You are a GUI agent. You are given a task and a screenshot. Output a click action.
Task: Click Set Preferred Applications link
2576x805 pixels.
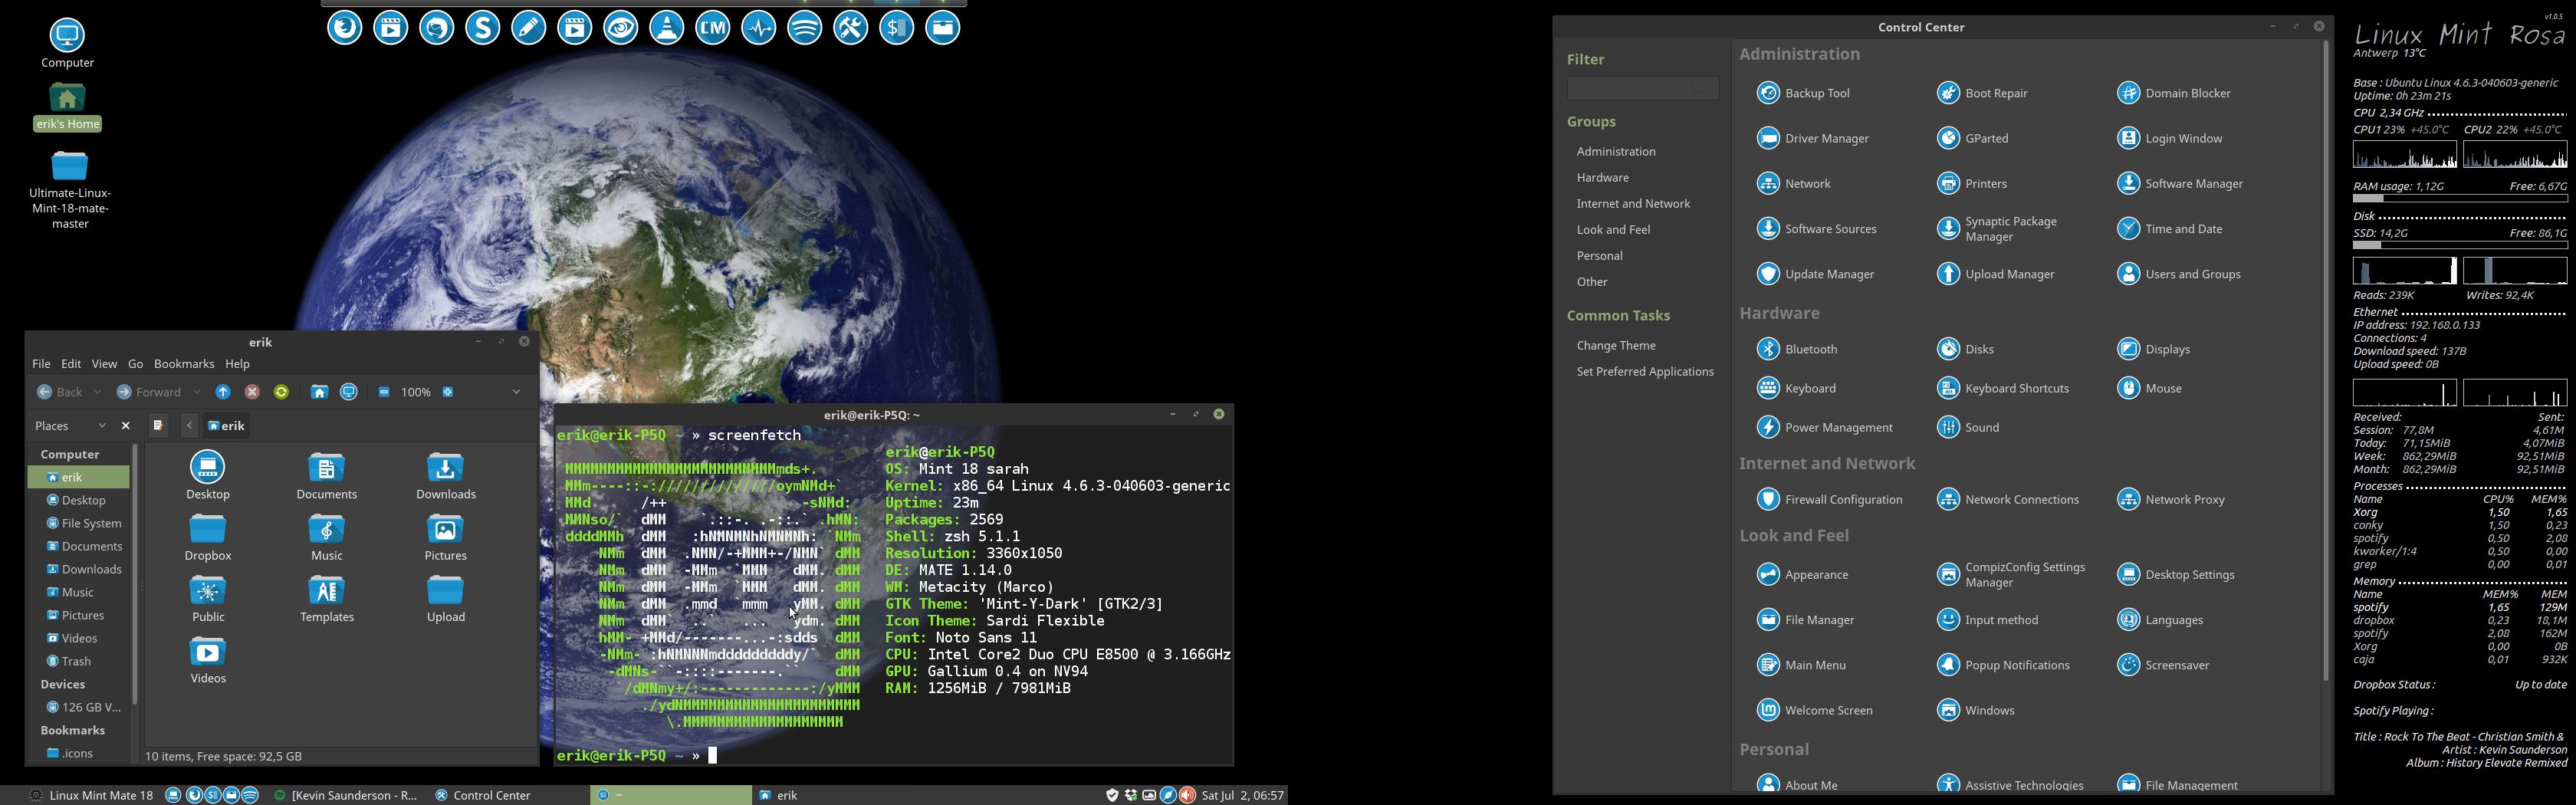[x=1645, y=372]
